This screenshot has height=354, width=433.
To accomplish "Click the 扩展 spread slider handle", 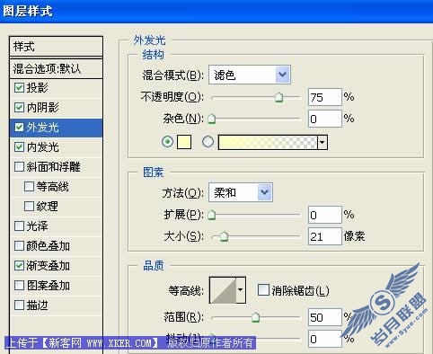I will click(x=212, y=215).
